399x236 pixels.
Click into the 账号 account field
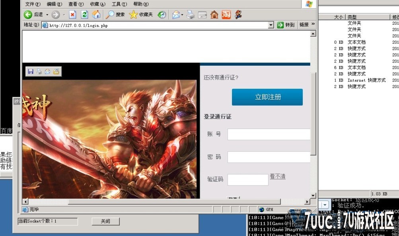pos(269,134)
